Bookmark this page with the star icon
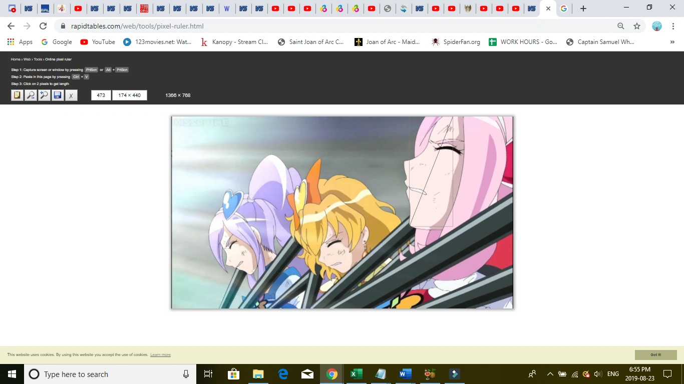The width and height of the screenshot is (684, 384). click(637, 26)
